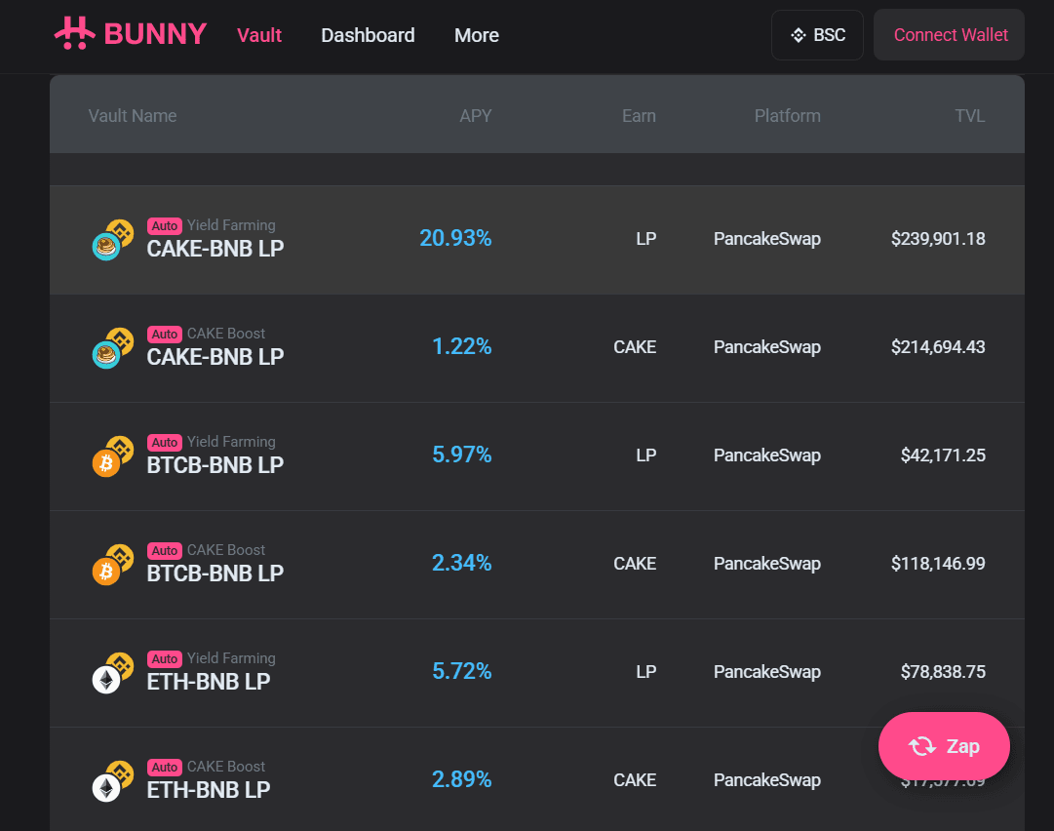The image size is (1054, 831).
Task: Click the Auto badge on CAKE-BNB CAKE Boost
Action: pyautogui.click(x=165, y=335)
